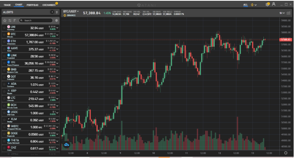Favorite the DOT row star

coord(4,78)
